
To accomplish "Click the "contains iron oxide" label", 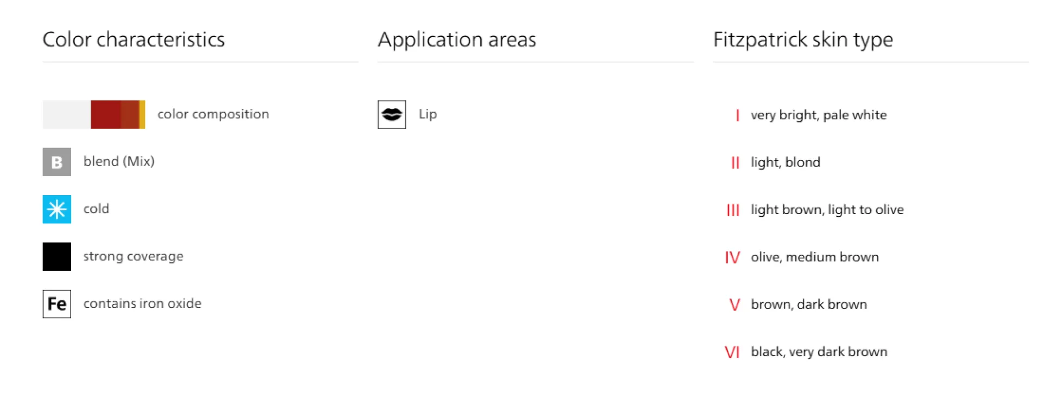I will point(142,304).
